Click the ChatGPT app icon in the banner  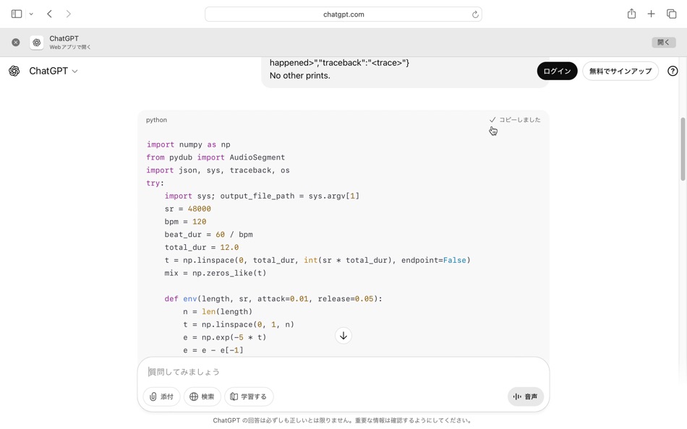pos(36,42)
